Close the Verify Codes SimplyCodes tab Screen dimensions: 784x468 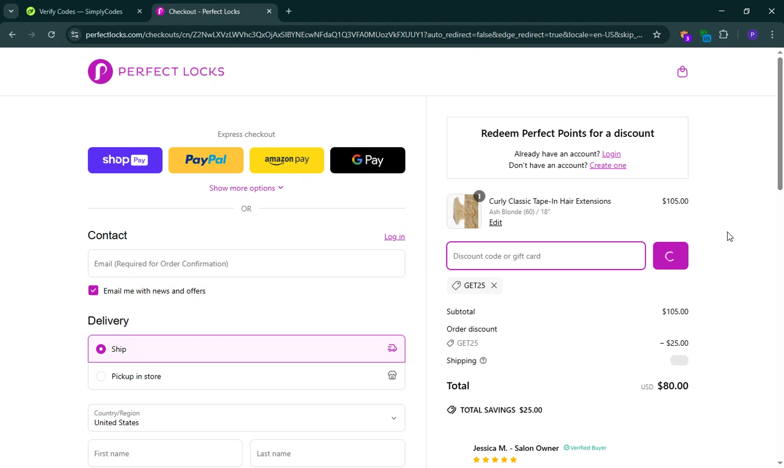tap(140, 11)
